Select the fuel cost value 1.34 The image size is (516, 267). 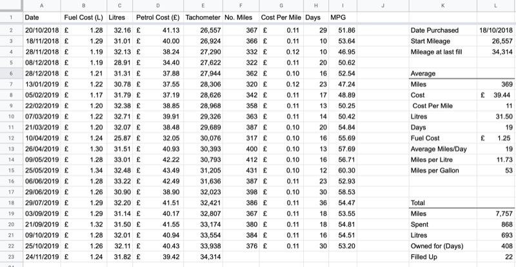click(x=84, y=170)
